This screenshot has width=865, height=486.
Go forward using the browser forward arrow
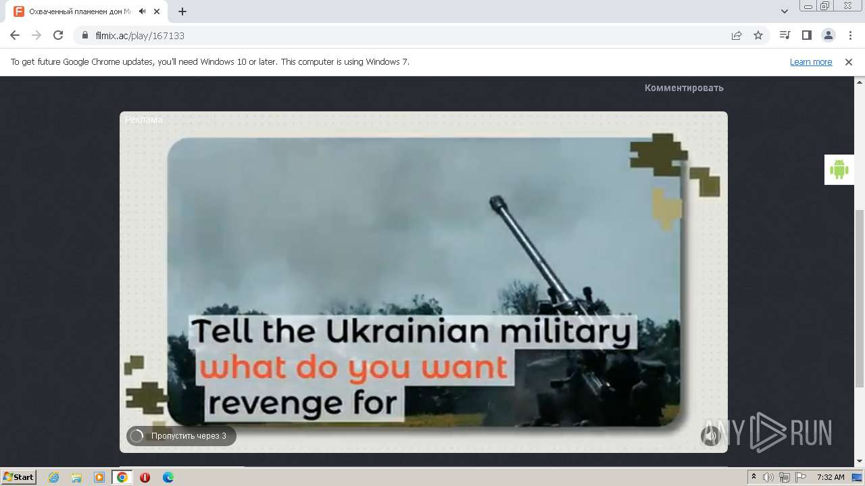point(36,35)
